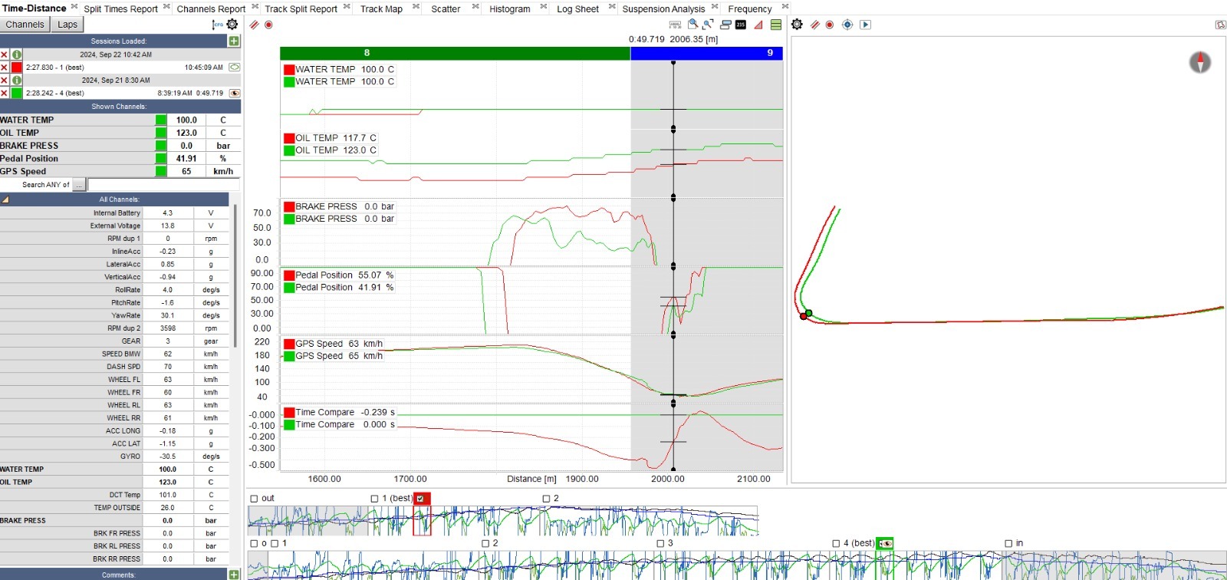1227x580 pixels.
Task: Show info for the Sep 21 session
Action: 16,80
